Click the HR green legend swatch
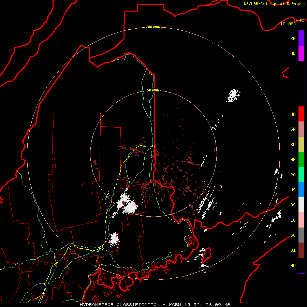Viewport: 307px width, 307px height. (301, 160)
